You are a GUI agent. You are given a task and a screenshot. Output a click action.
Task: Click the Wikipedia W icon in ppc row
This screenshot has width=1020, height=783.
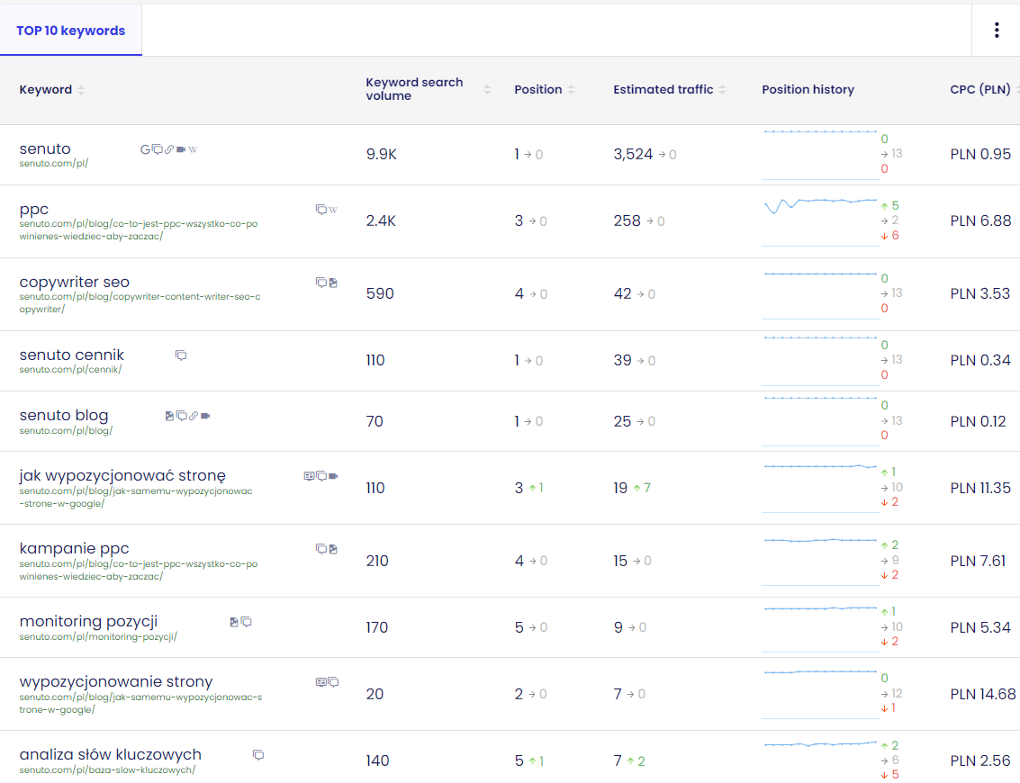point(333,210)
